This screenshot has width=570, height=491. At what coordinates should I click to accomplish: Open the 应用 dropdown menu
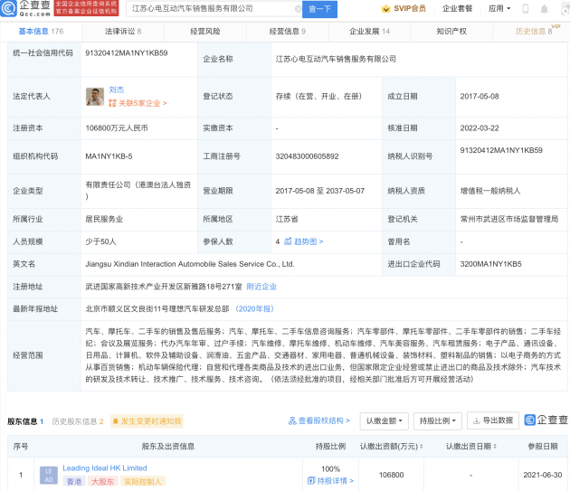tap(499, 8)
